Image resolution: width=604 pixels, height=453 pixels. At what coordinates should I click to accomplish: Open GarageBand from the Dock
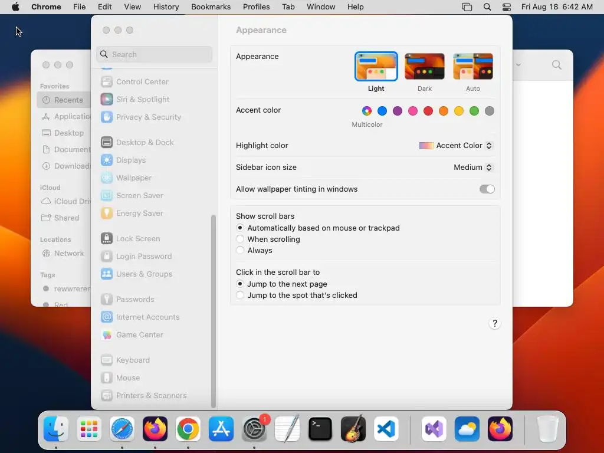353,429
